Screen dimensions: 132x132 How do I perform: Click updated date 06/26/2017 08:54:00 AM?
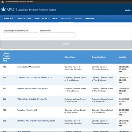coord(124,69)
